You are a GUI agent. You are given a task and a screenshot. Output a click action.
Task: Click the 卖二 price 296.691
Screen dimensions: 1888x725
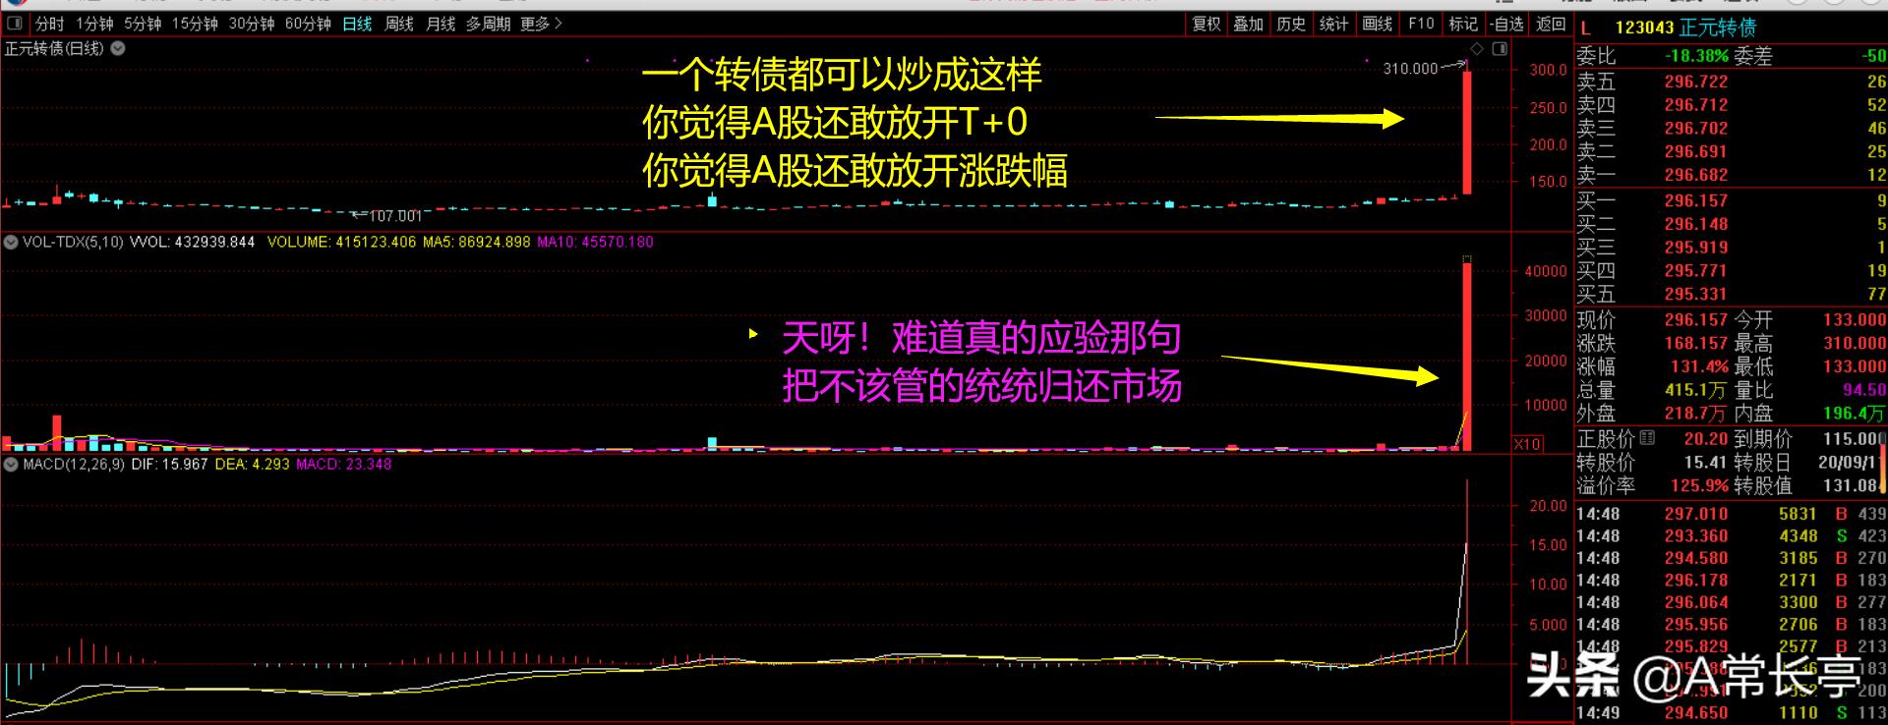pos(1695,151)
